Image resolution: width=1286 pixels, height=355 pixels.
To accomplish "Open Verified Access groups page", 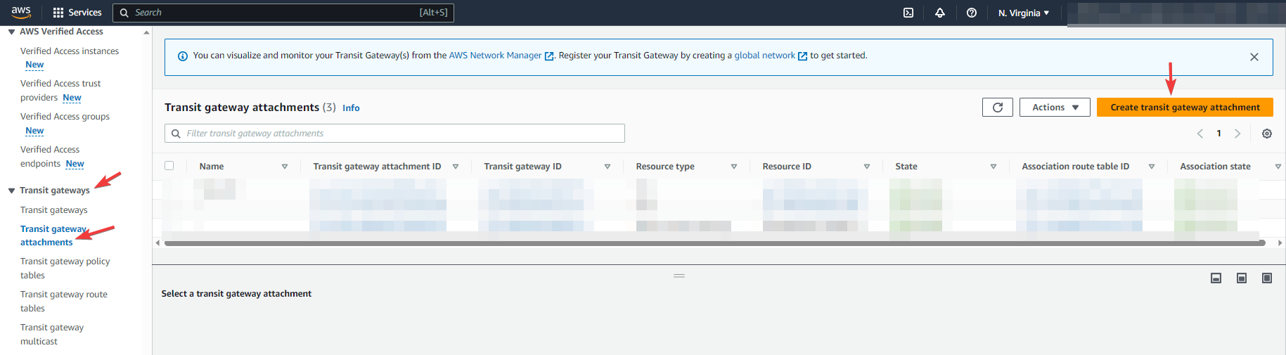I will point(65,117).
